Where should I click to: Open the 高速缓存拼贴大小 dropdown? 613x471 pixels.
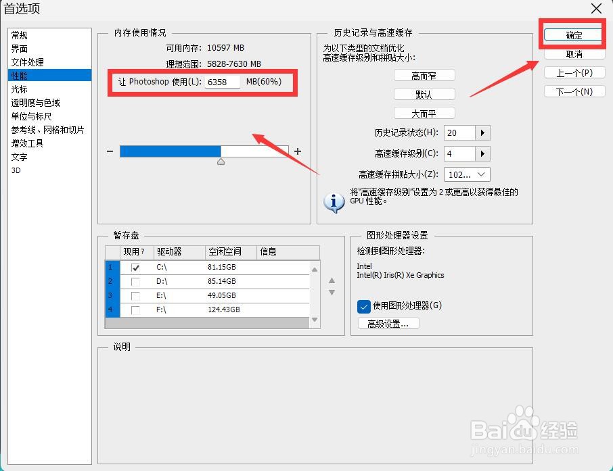[481, 174]
